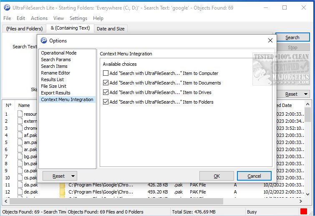Click the file icon of chrome row 3
315x216 pixels.
20,128
